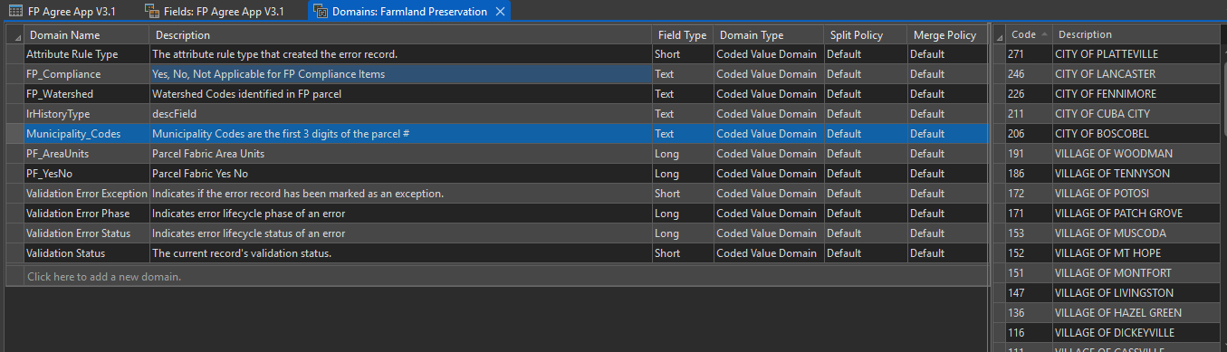The height and width of the screenshot is (352, 1227).
Task: Click FP_Compliance description cell
Action: (400, 74)
